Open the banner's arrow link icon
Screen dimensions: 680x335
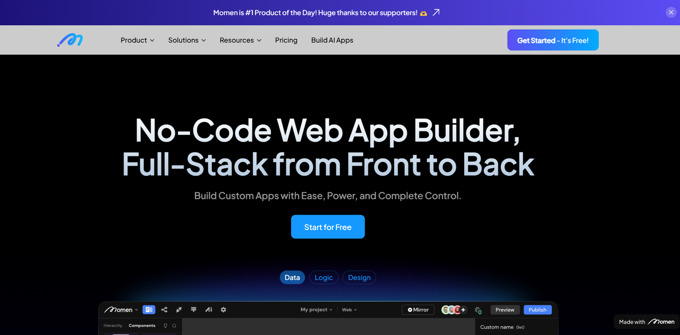click(436, 12)
